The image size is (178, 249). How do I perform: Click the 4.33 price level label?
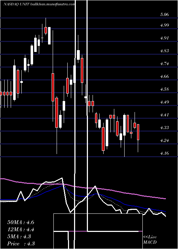[164, 127]
